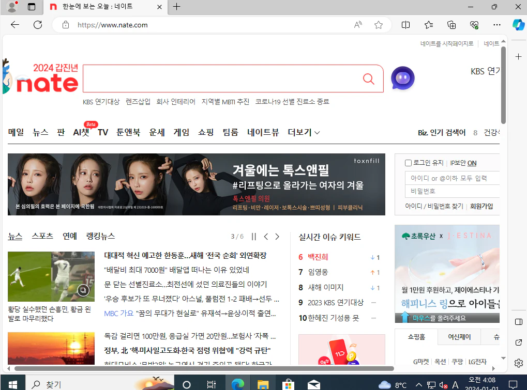Image resolution: width=527 pixels, height=390 pixels.
Task: Click suggested keyword 렌즈삽입
Action: pyautogui.click(x=138, y=102)
